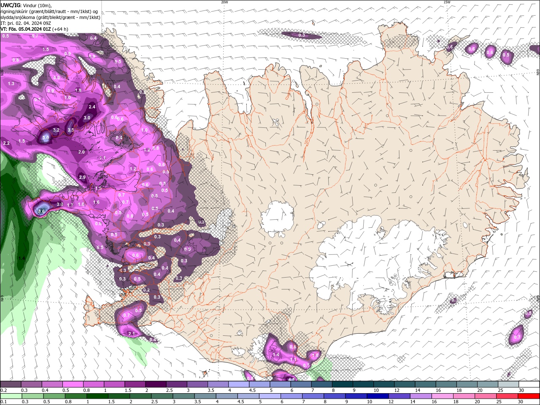Click the "1.3" snowfall value

11,84
